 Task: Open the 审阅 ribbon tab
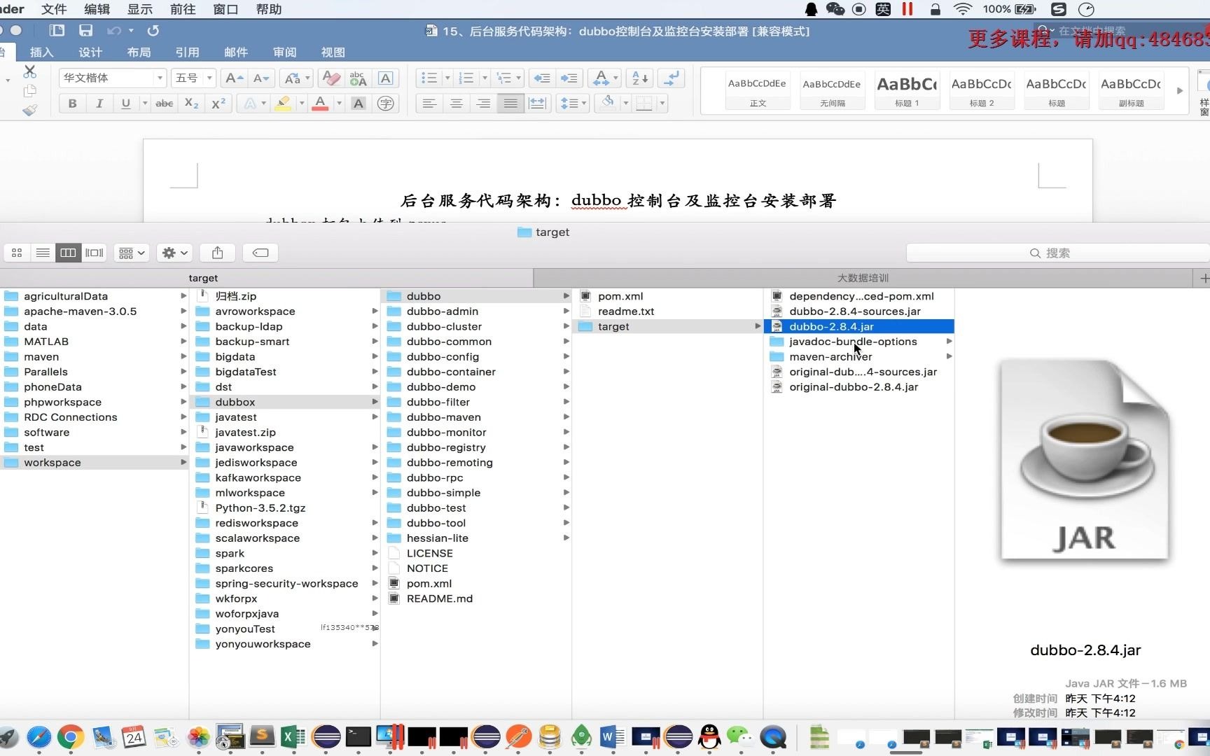[284, 52]
